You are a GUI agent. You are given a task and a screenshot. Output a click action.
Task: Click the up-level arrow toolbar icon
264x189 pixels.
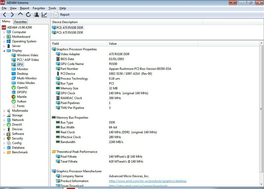pyautogui.click(x=20, y=14)
